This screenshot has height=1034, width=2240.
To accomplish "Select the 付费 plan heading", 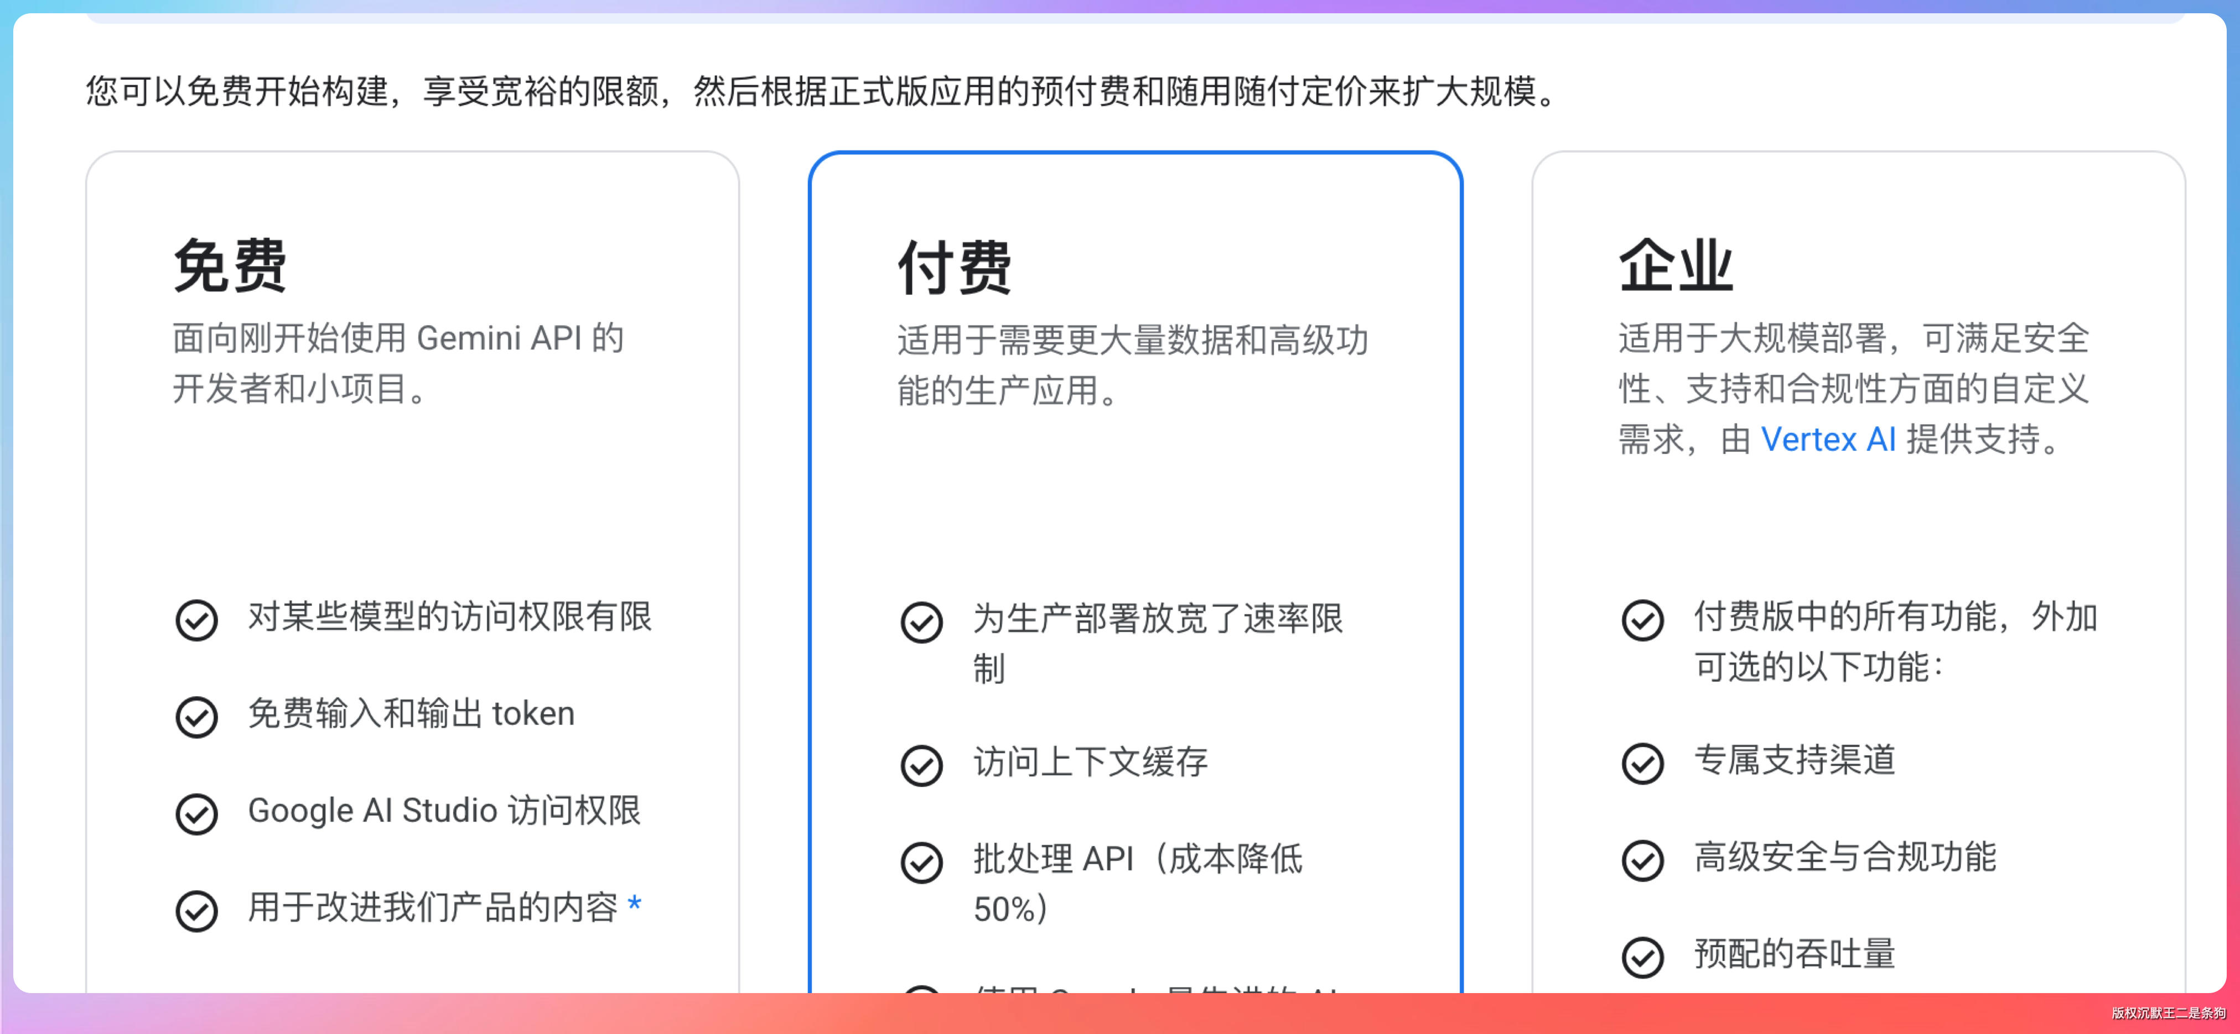I will [954, 268].
